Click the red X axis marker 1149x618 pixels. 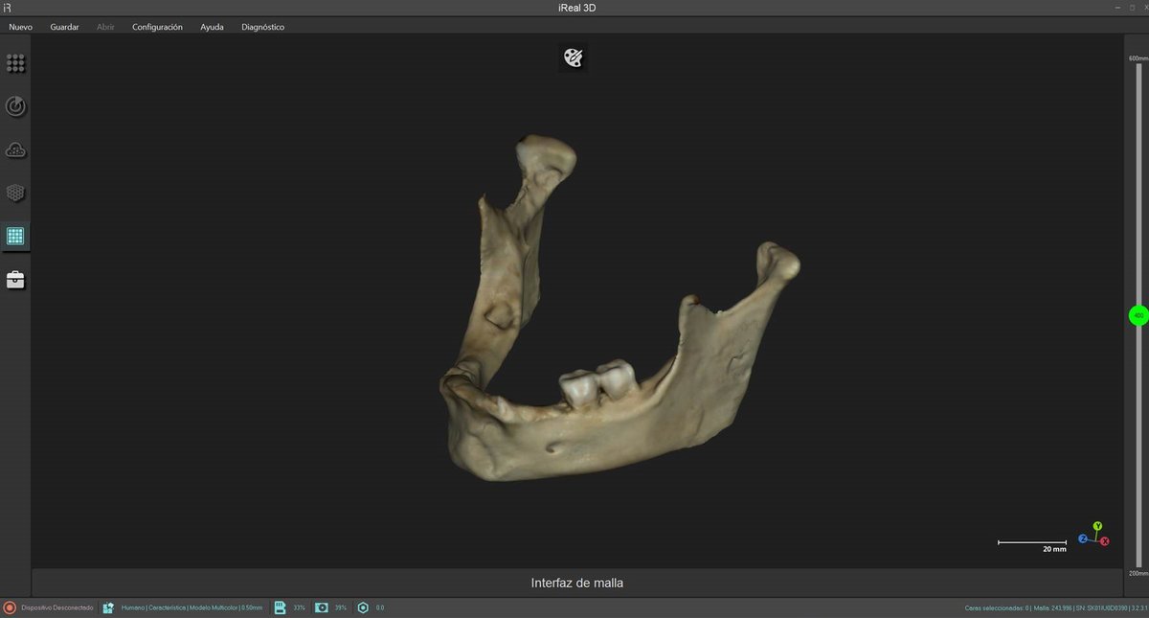1104,541
